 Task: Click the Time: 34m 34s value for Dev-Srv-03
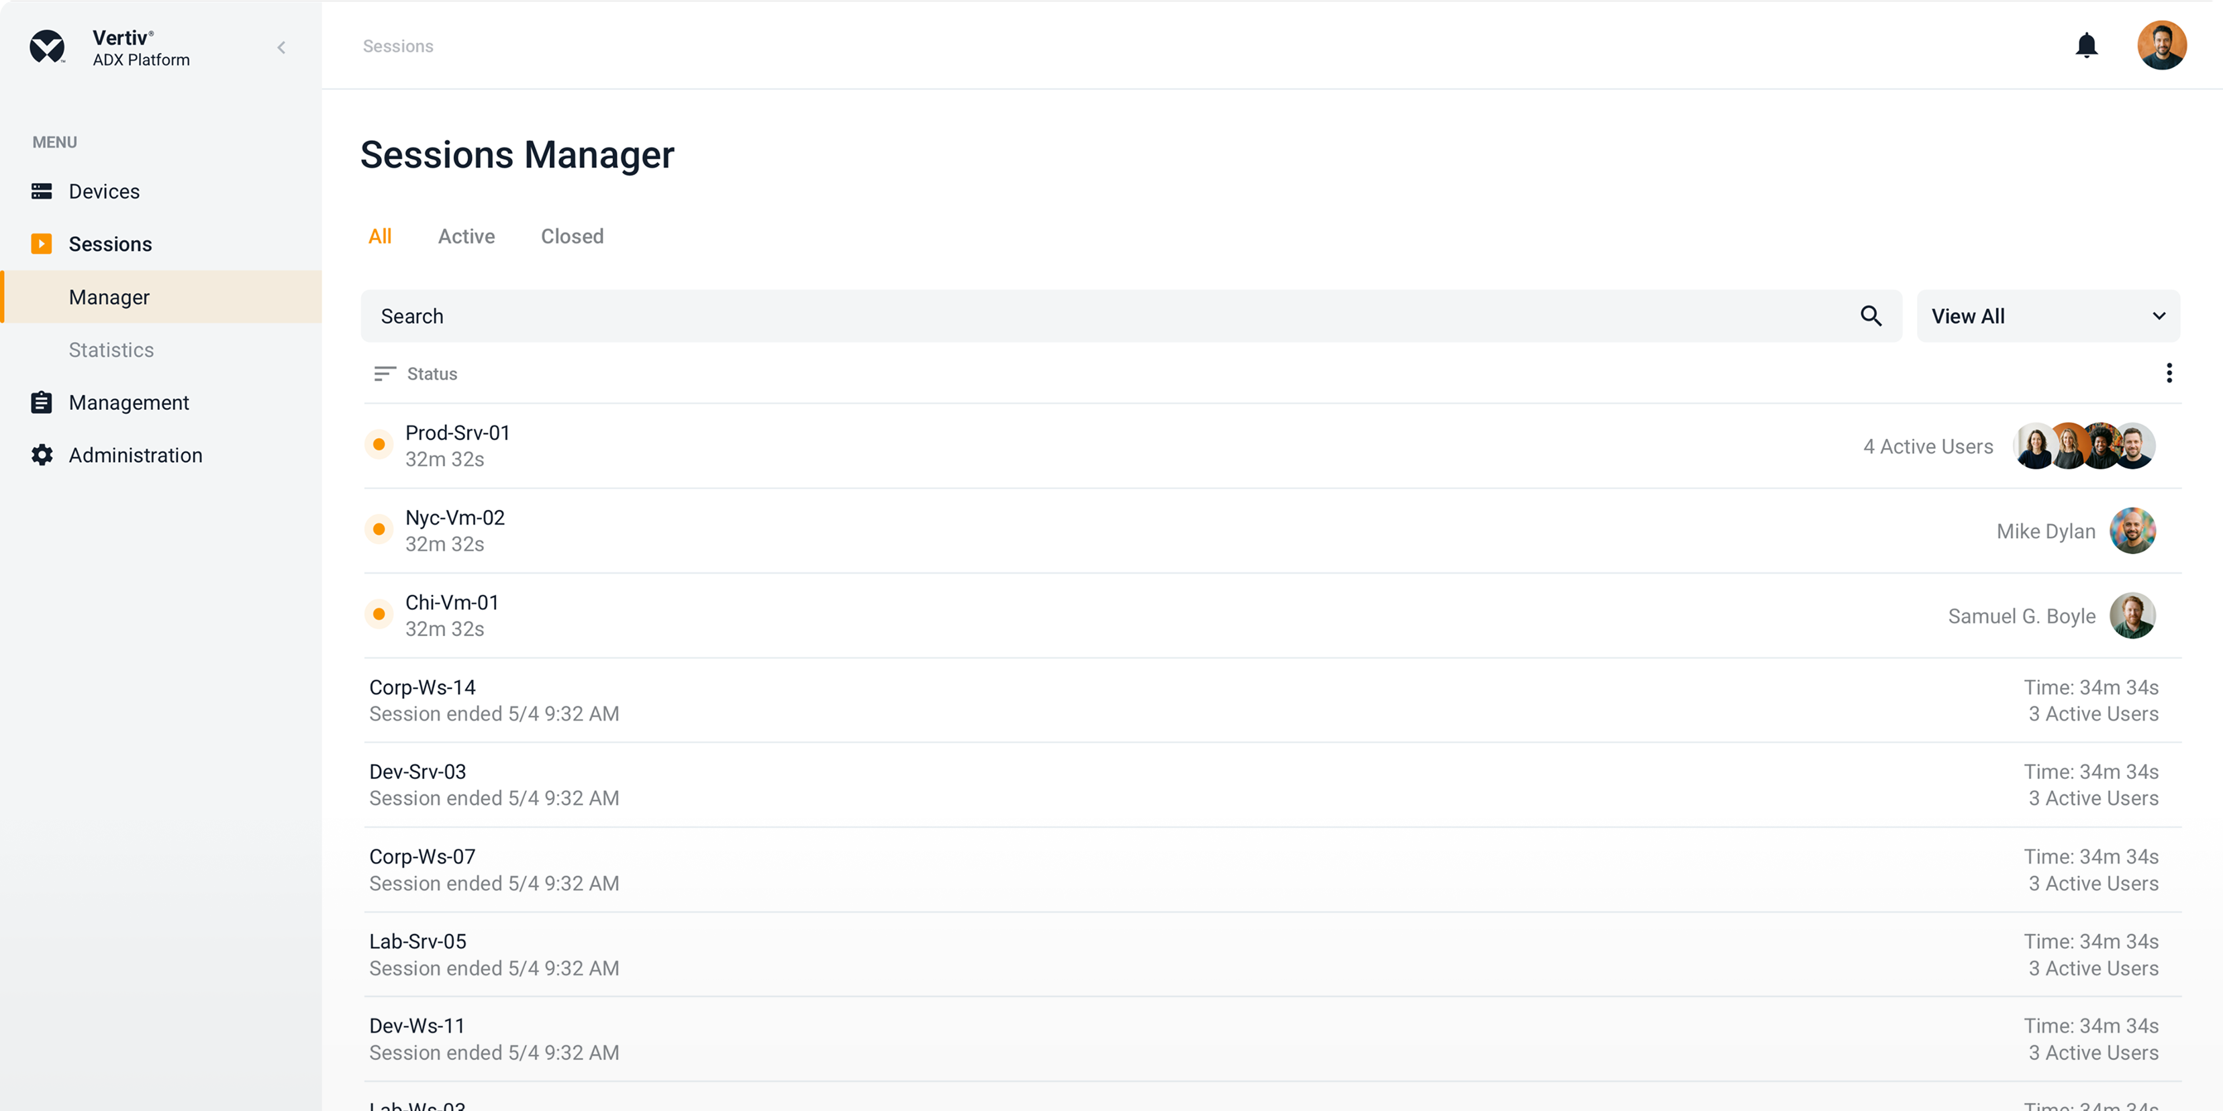(x=2091, y=772)
